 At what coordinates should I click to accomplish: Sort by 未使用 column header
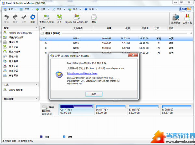tap(140, 28)
